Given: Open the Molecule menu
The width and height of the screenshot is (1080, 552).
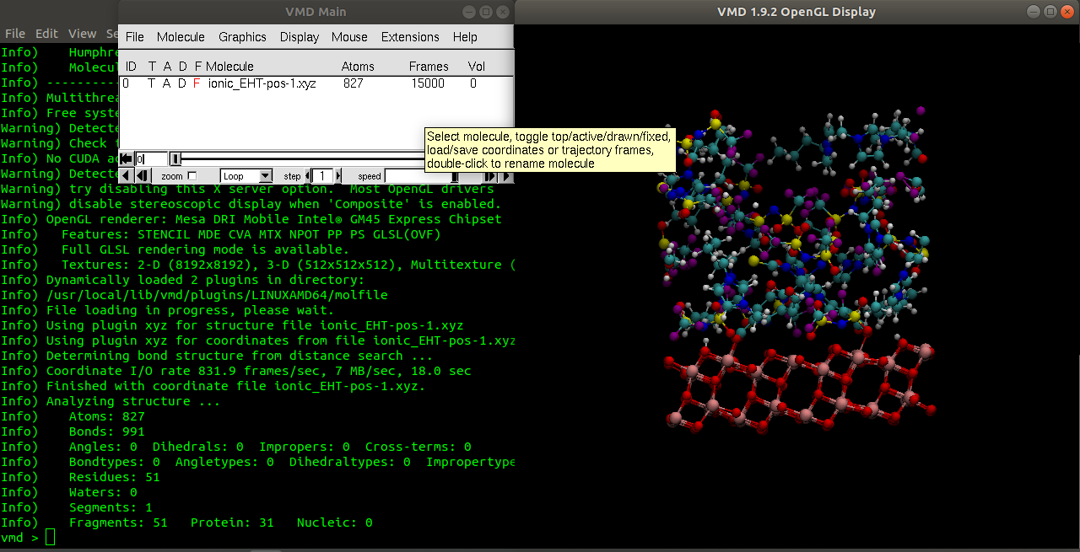Looking at the screenshot, I should pos(181,37).
